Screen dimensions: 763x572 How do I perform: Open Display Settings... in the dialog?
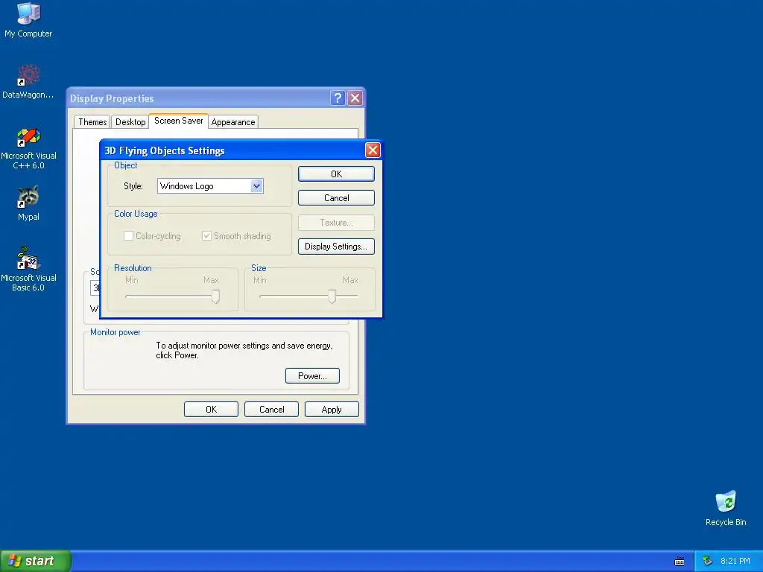point(336,246)
